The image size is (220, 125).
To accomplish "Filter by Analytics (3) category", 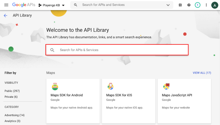I will pyautogui.click(x=12, y=121).
